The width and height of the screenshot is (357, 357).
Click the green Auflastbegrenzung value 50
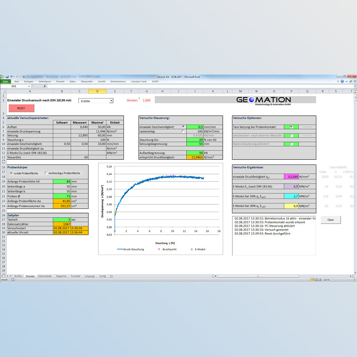195,153
